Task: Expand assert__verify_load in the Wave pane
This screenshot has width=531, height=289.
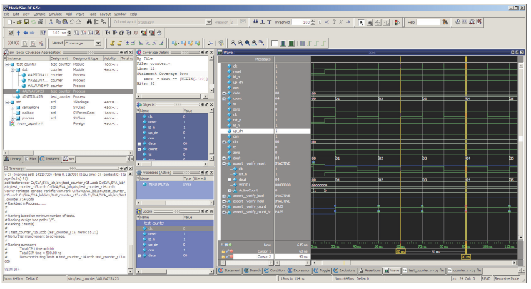Action: pos(224,196)
